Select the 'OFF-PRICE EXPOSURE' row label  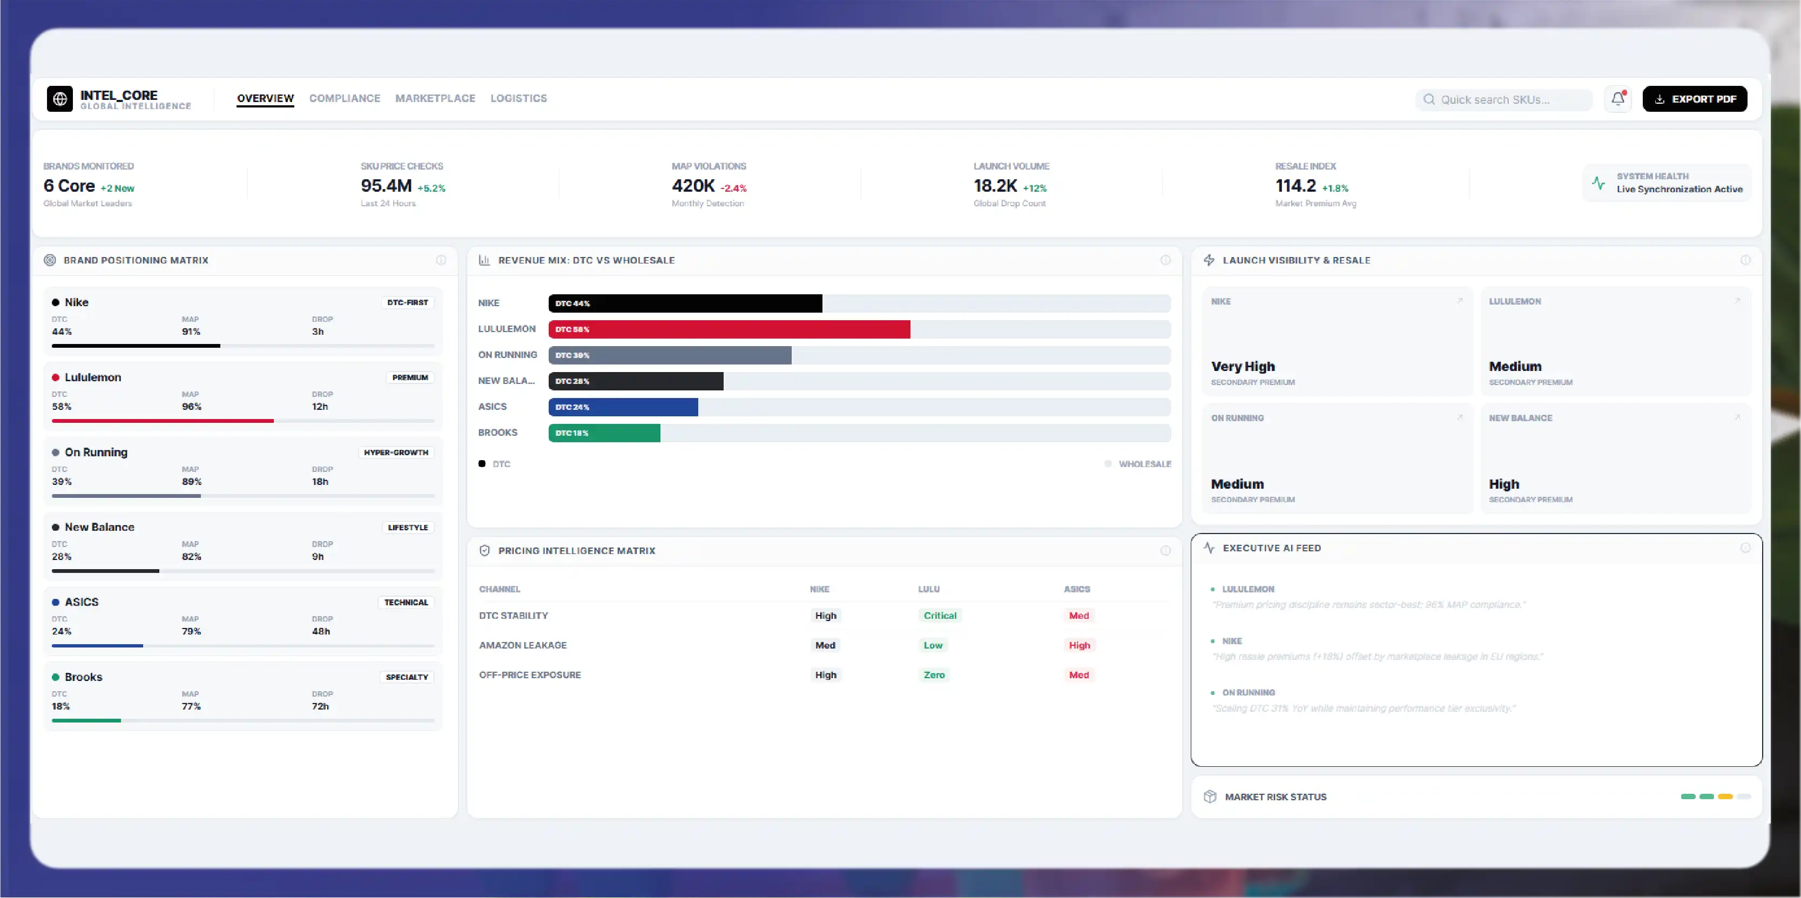coord(530,675)
